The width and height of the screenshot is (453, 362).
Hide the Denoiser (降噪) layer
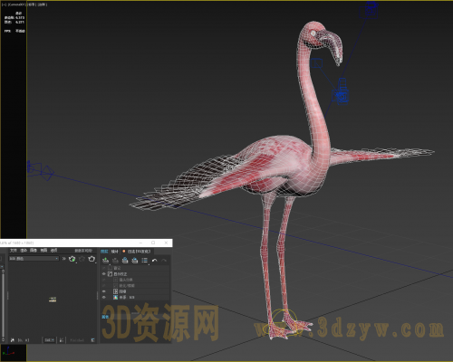[x=104, y=291]
